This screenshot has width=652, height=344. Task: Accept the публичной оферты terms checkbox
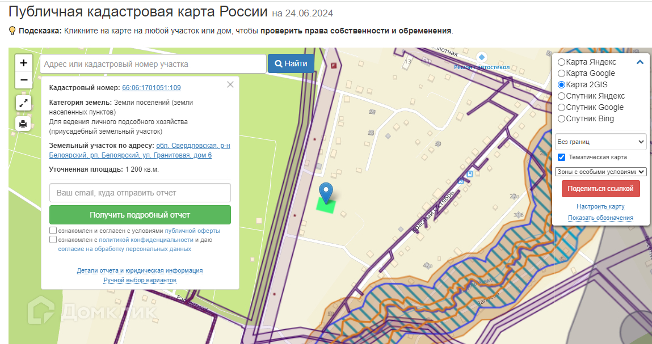pyautogui.click(x=53, y=231)
